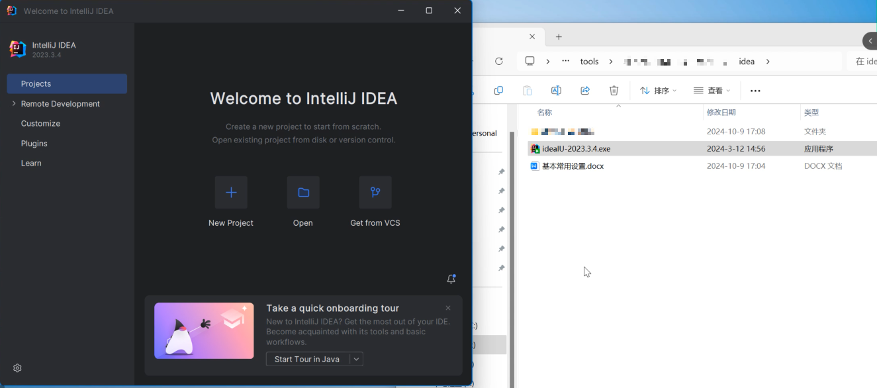877x388 pixels.
Task: Sort by the 修改日期 column header
Action: tap(721, 113)
